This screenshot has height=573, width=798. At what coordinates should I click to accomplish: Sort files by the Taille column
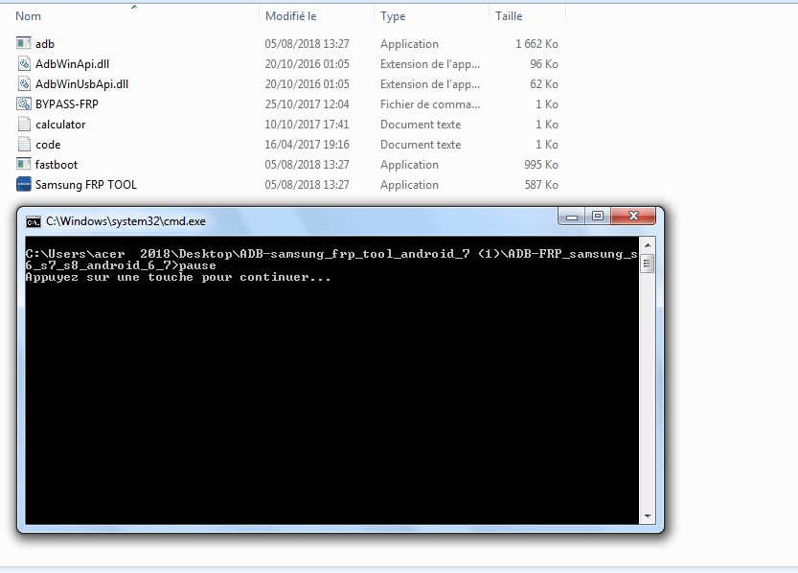click(x=513, y=15)
